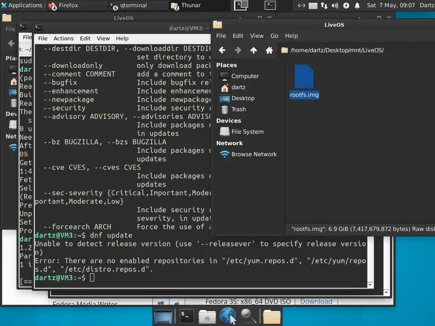Click scroll down arrow in qterminal

370,285
